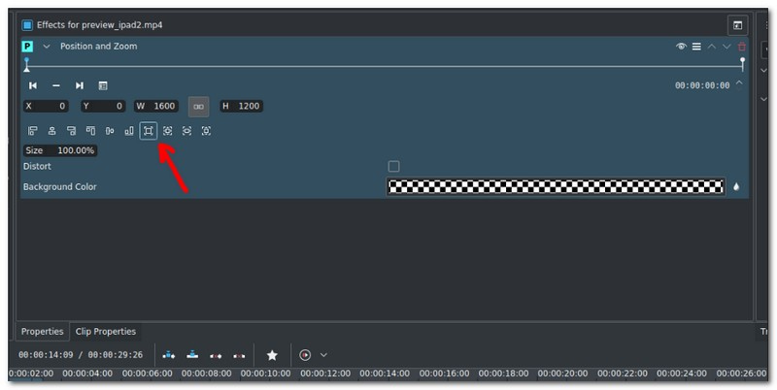Align the frame to the right
The image size is (777, 390).
point(71,131)
